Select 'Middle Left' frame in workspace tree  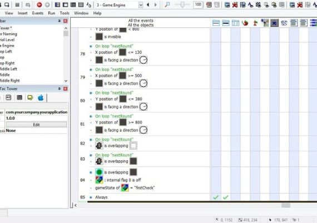8,69
